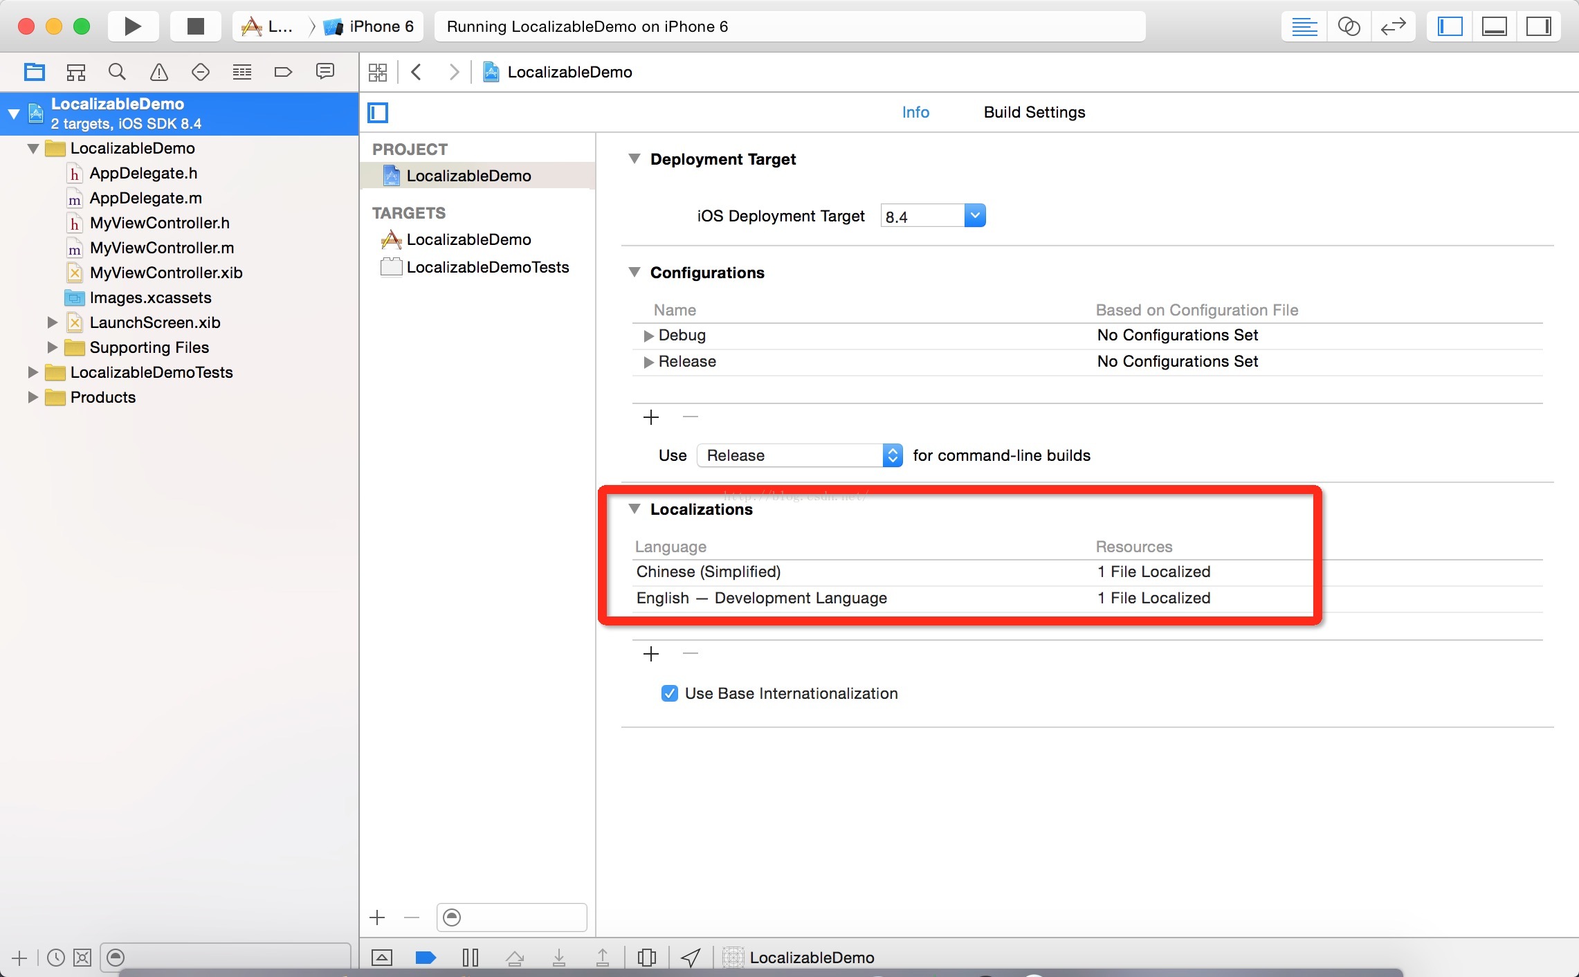Expand the Debug configuration row

coord(648,336)
